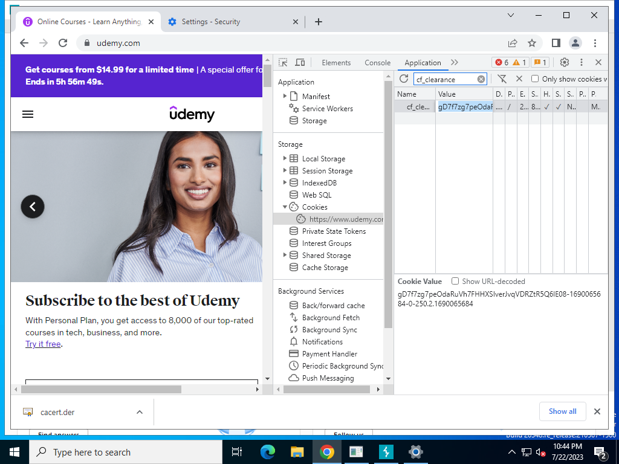The height and width of the screenshot is (464, 619).
Task: Open Private State Tokens
Action: coord(334,231)
